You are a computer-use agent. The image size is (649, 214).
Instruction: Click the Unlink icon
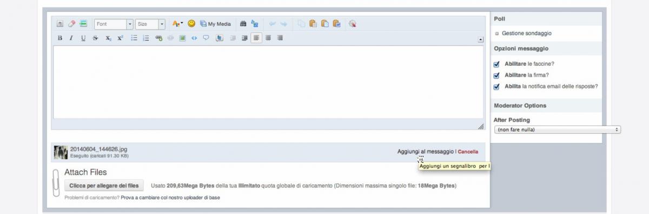171,38
